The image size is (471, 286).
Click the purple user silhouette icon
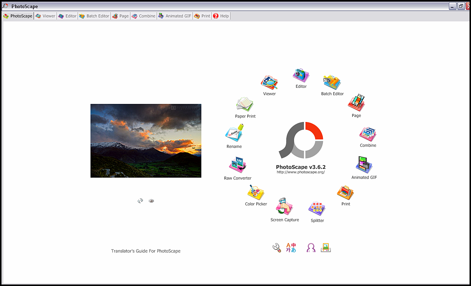pos(311,248)
